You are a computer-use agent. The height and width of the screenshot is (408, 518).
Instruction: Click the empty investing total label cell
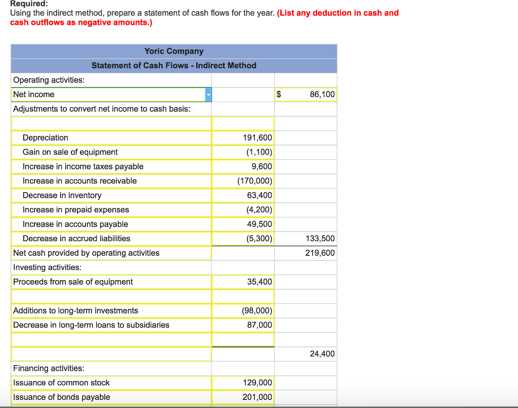click(111, 354)
